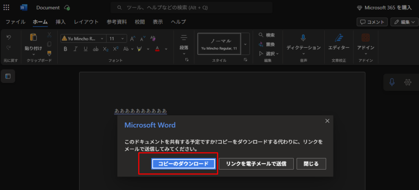Toggle underline formatting
Screen dimensions: 419x190
click(86, 49)
